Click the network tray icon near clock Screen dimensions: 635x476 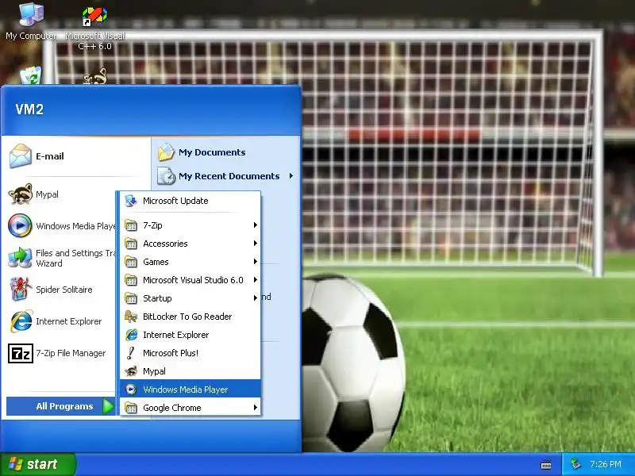pyautogui.click(x=575, y=464)
